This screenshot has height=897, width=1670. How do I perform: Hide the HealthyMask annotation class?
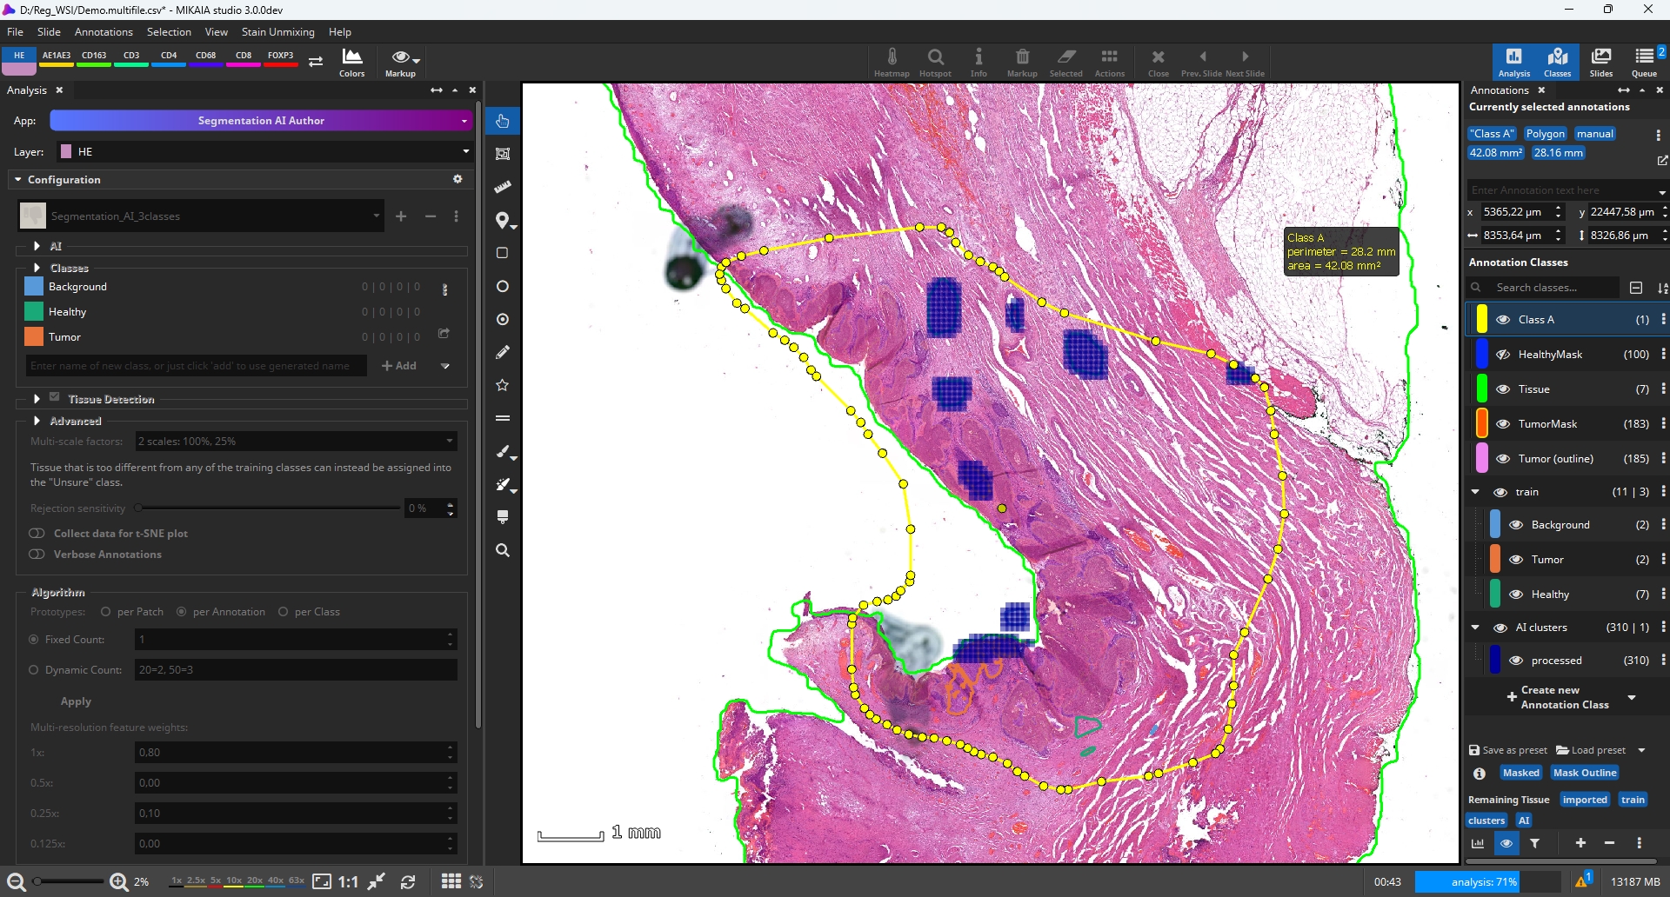(x=1504, y=354)
